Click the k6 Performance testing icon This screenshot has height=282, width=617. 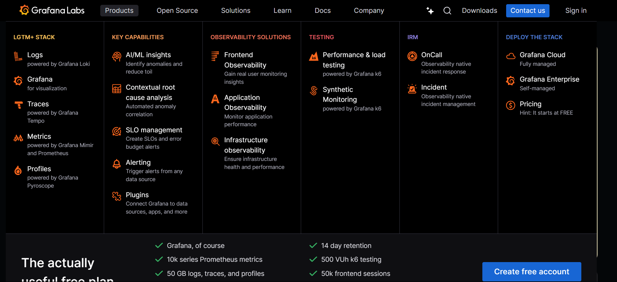point(314,56)
